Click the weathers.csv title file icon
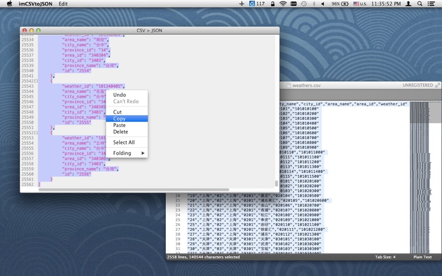 [288, 86]
